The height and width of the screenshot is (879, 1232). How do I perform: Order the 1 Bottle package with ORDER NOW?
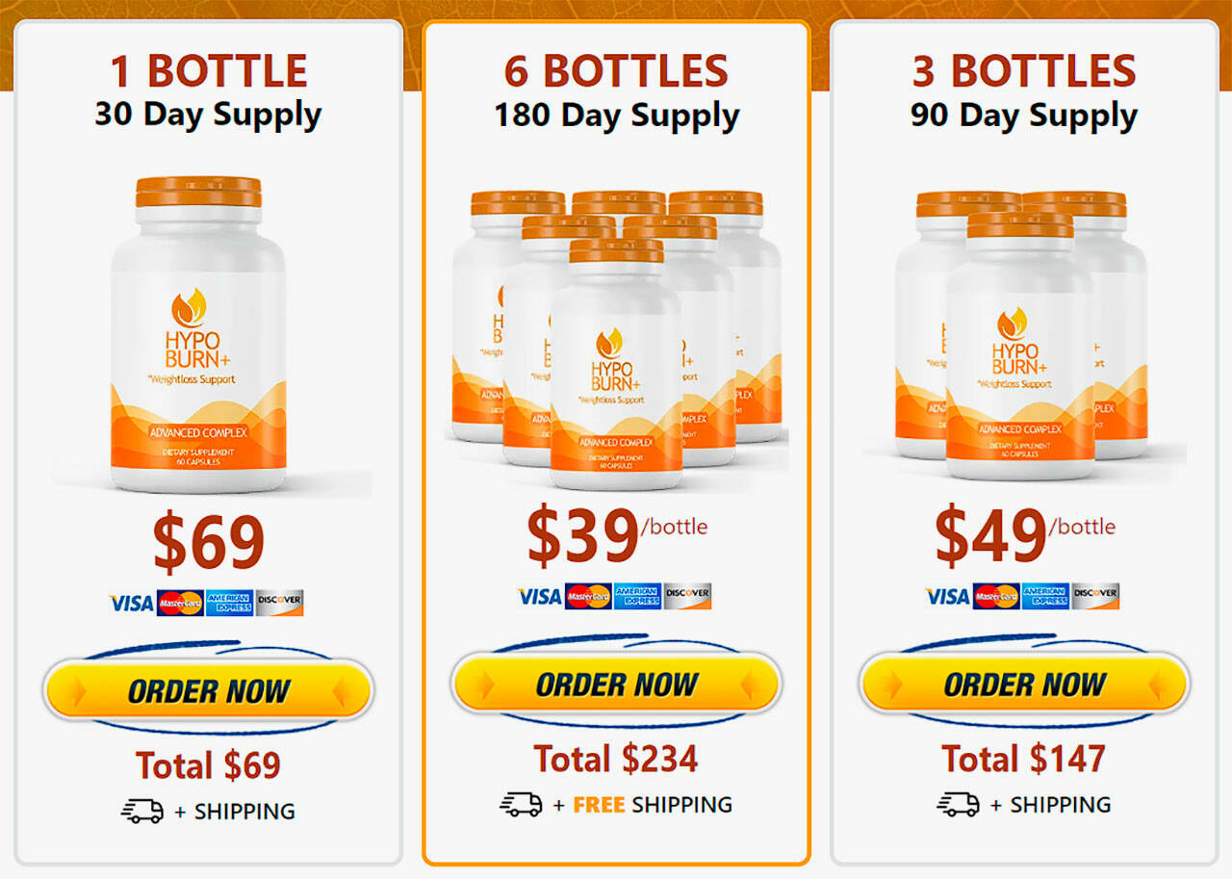pyautogui.click(x=208, y=690)
